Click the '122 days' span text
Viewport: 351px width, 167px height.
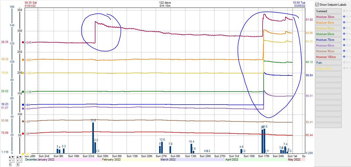pyautogui.click(x=165, y=2)
